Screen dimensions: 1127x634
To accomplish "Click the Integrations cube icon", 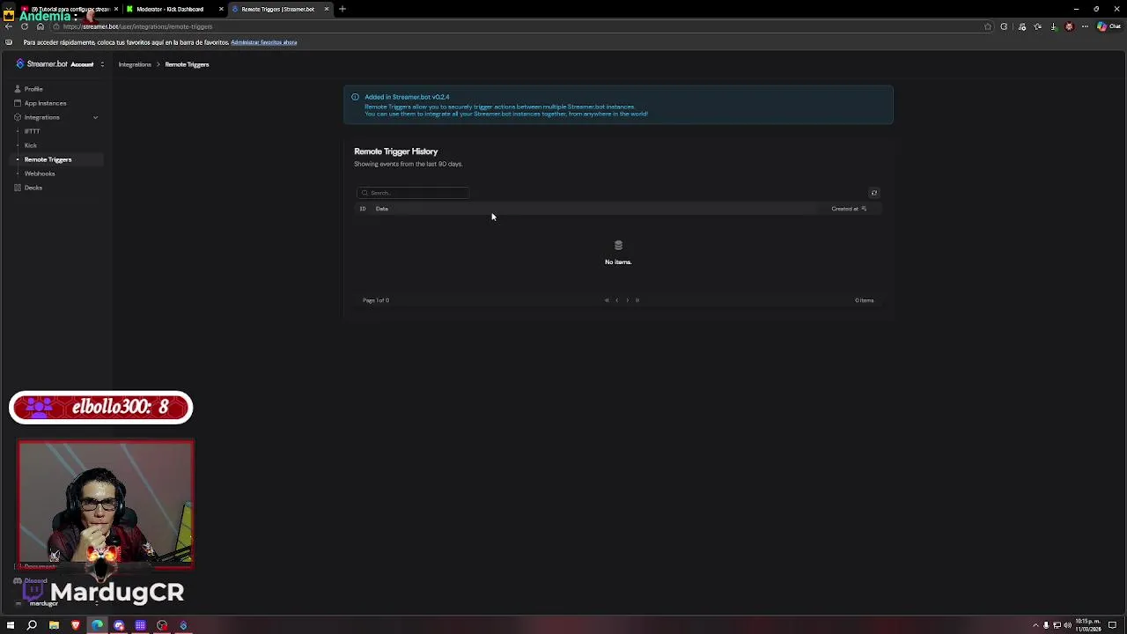I will 17,117.
